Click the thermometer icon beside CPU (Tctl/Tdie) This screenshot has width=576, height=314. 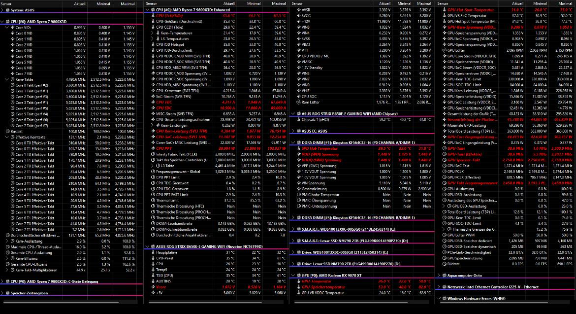(153, 16)
